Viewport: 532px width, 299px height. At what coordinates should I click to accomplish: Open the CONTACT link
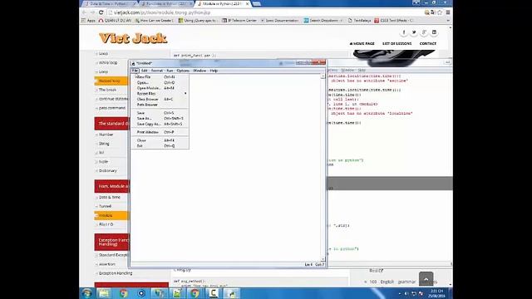428,43
